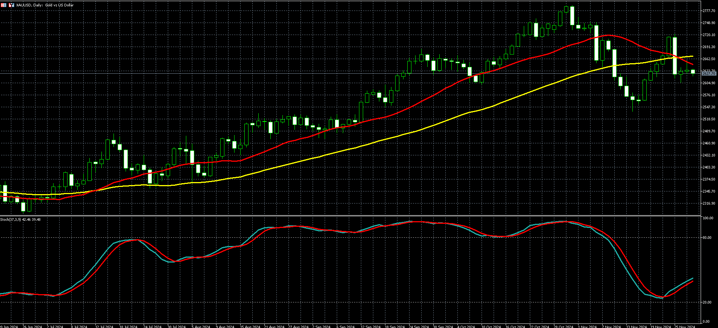Click the 100.00 level on the Stochastic scale

[x=708, y=218]
